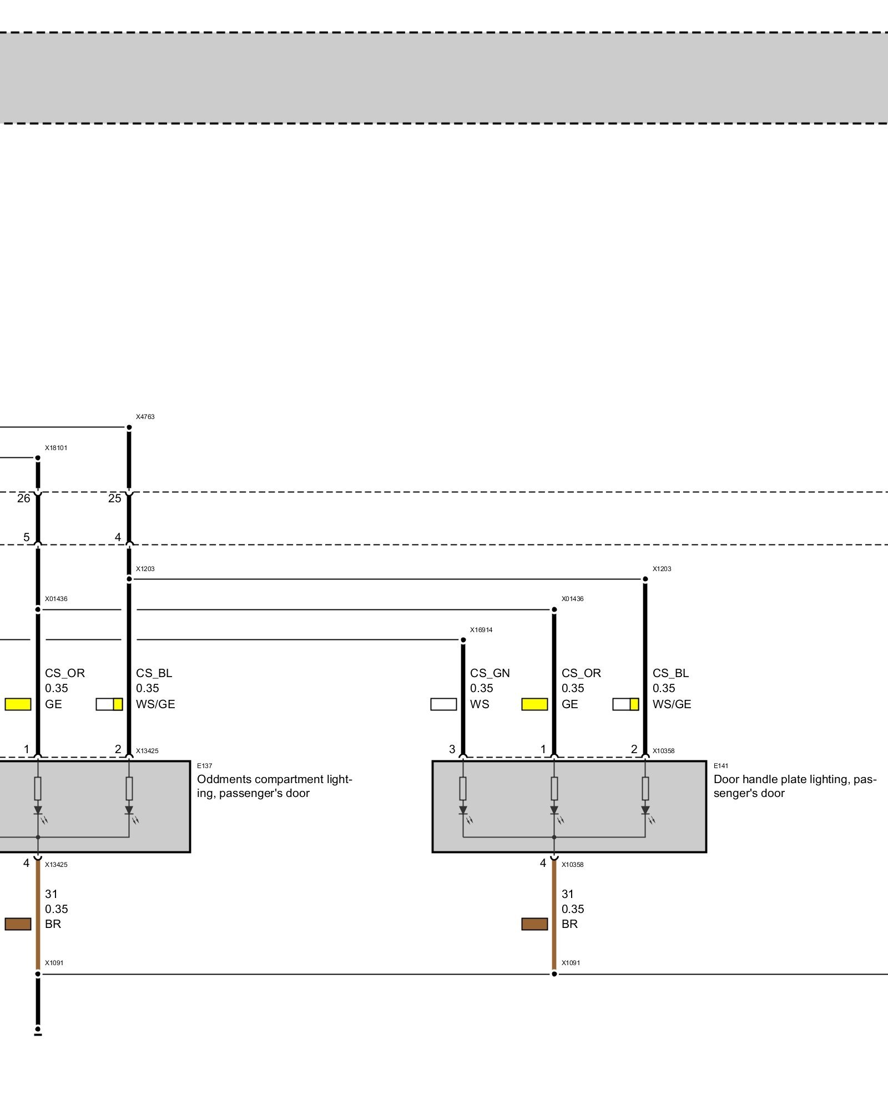Select the X4763 junction dot
This screenshot has width=888, height=1110.
click(x=129, y=427)
